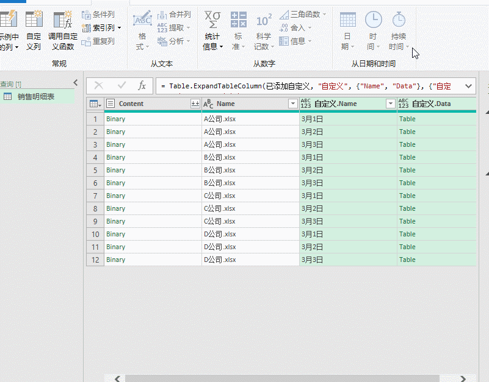
Task: Select cell A公司.xlsx in row 1
Action: pos(250,119)
